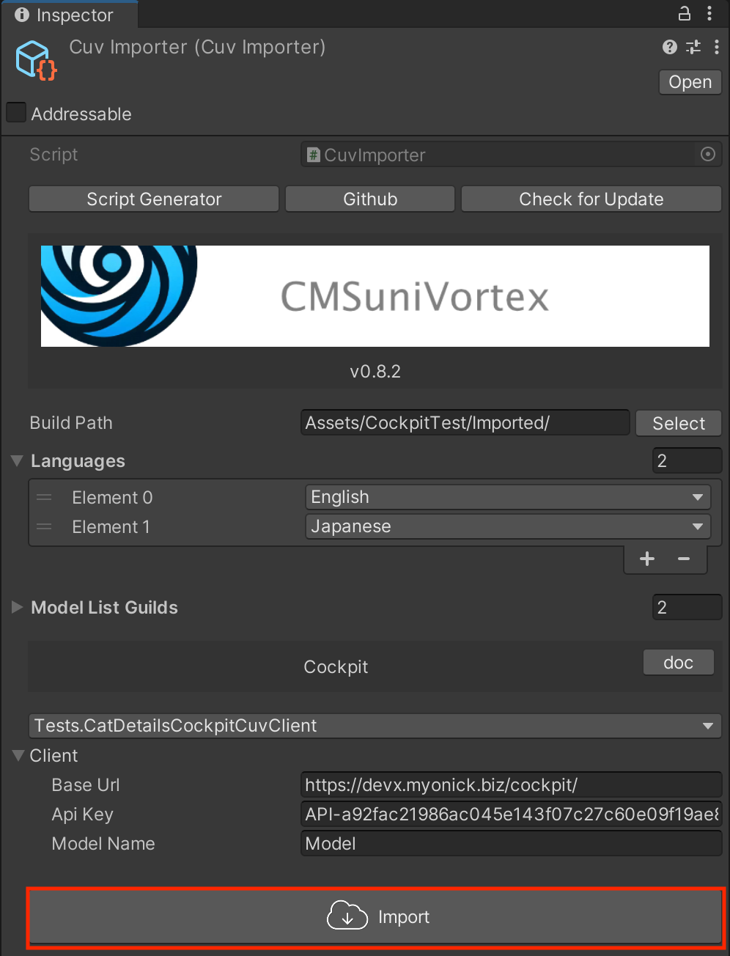The height and width of the screenshot is (956, 730).
Task: Click the Api Key input field
Action: click(512, 815)
